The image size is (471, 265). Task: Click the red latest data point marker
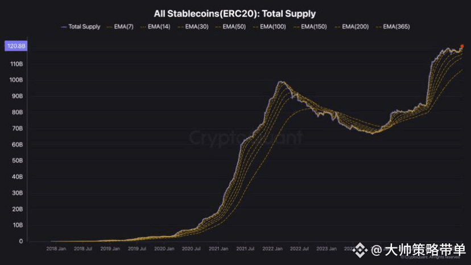(x=461, y=46)
